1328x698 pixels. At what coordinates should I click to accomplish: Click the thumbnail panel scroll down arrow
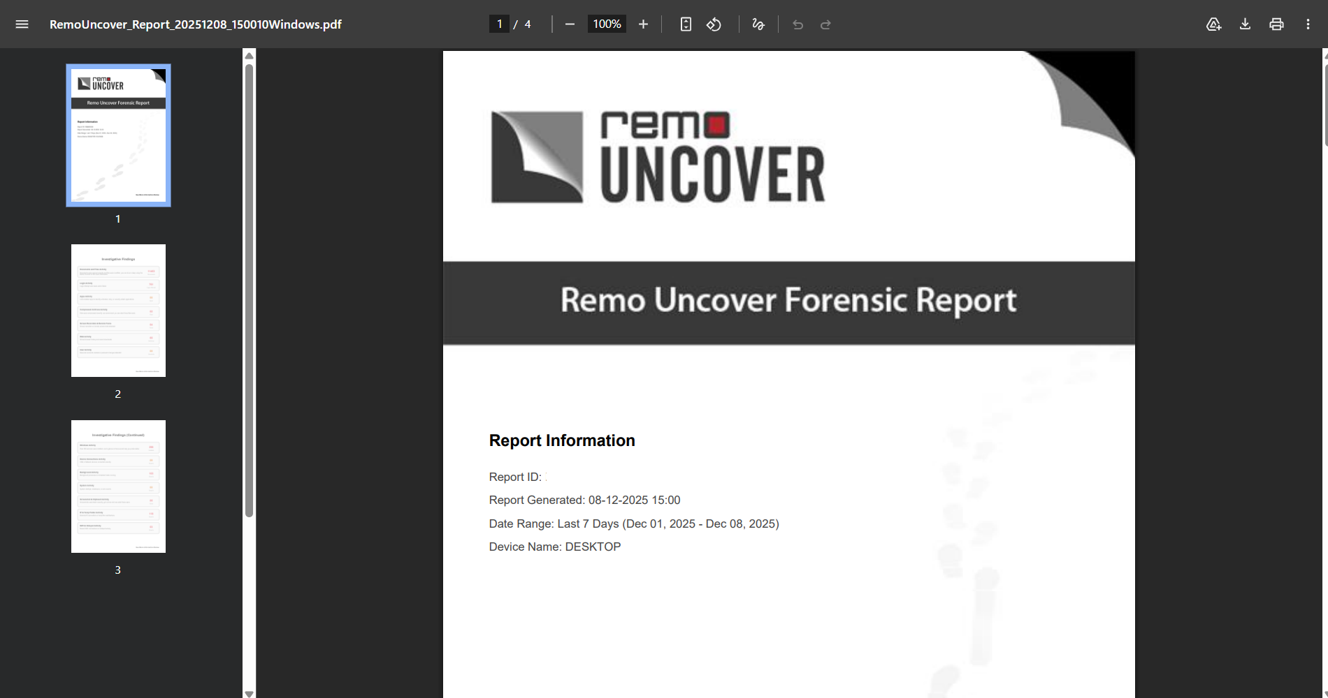(249, 693)
